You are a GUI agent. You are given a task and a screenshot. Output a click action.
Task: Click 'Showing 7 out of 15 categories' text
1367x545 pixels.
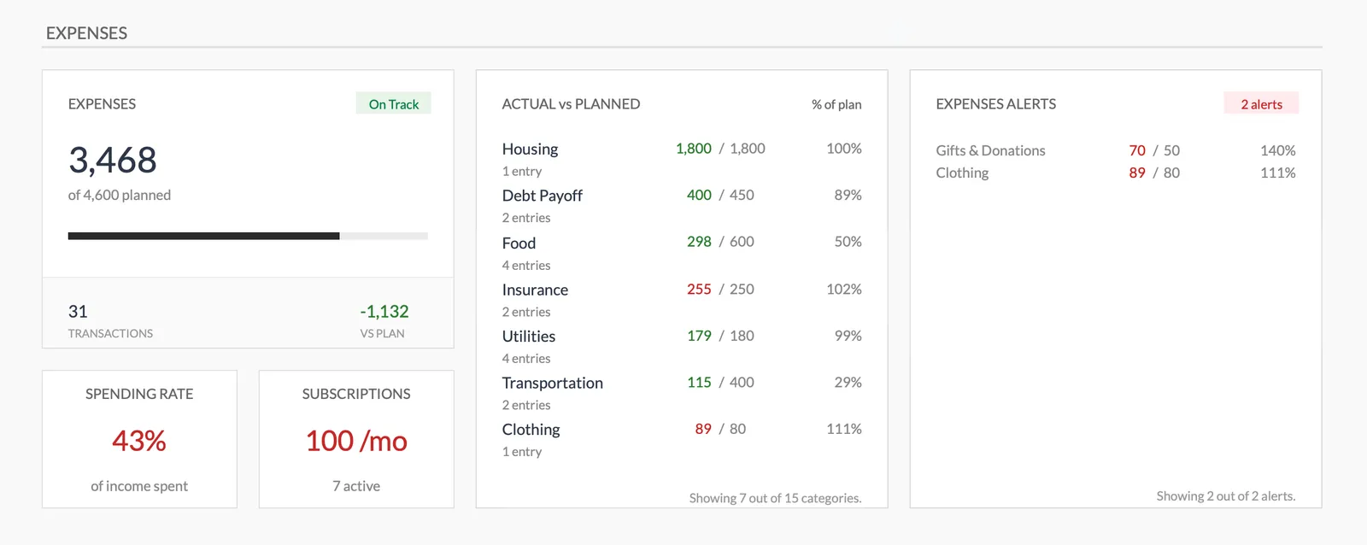point(775,498)
